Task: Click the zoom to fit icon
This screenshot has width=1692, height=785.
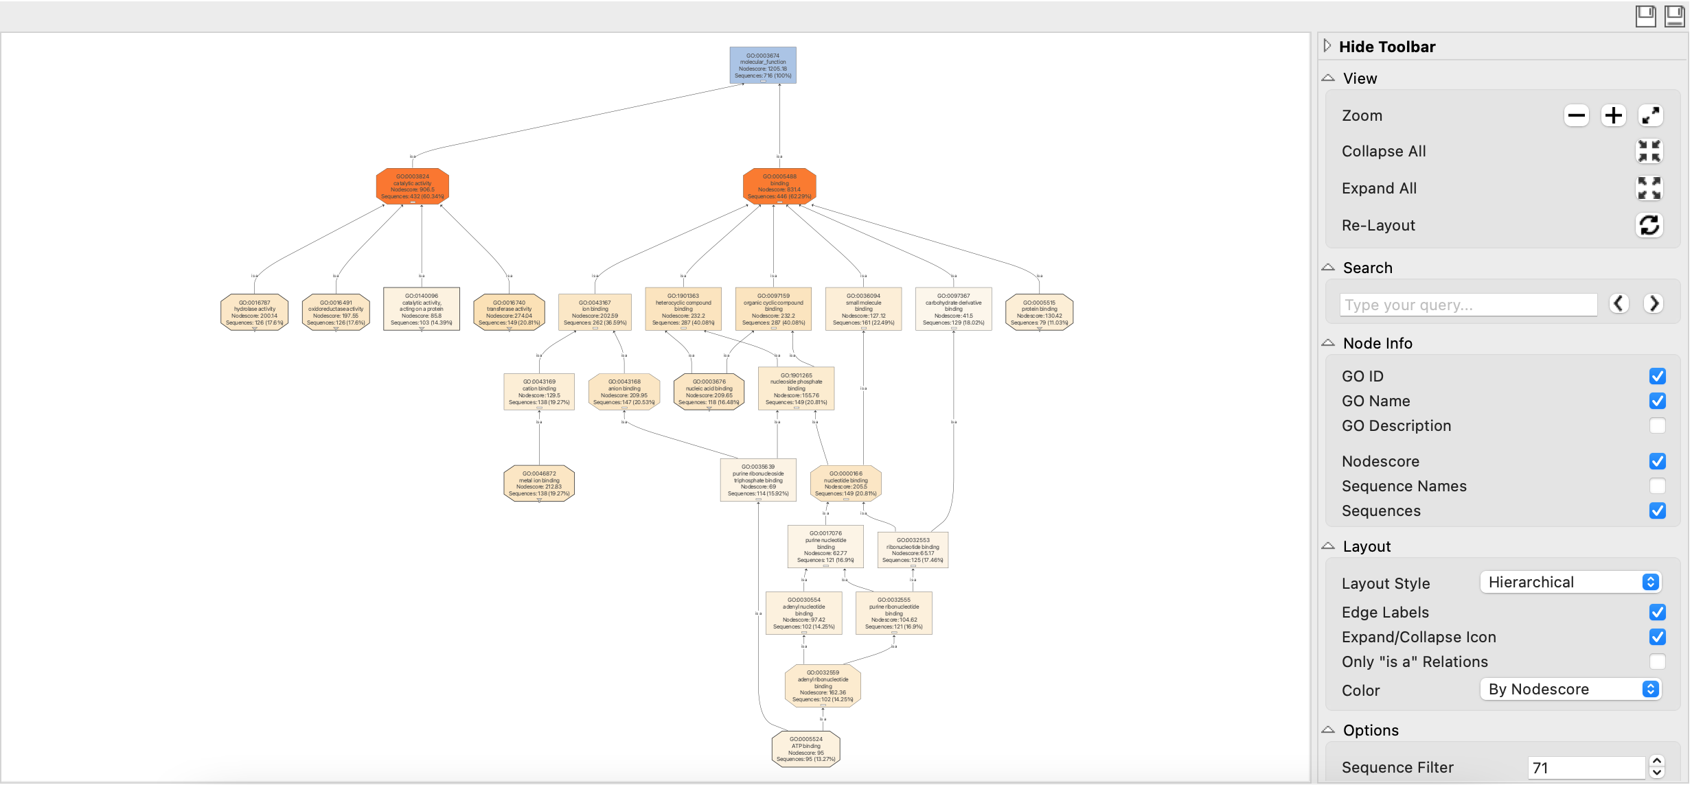Action: (x=1650, y=115)
